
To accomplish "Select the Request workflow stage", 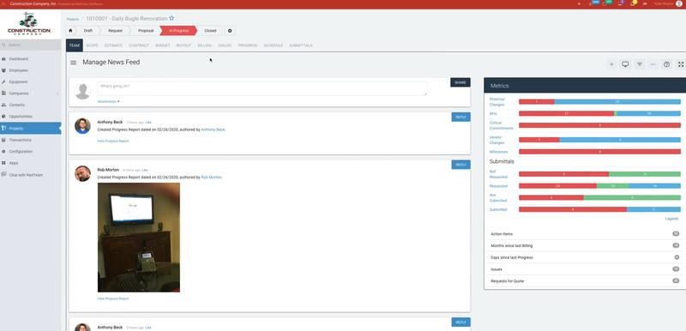I will (115, 31).
